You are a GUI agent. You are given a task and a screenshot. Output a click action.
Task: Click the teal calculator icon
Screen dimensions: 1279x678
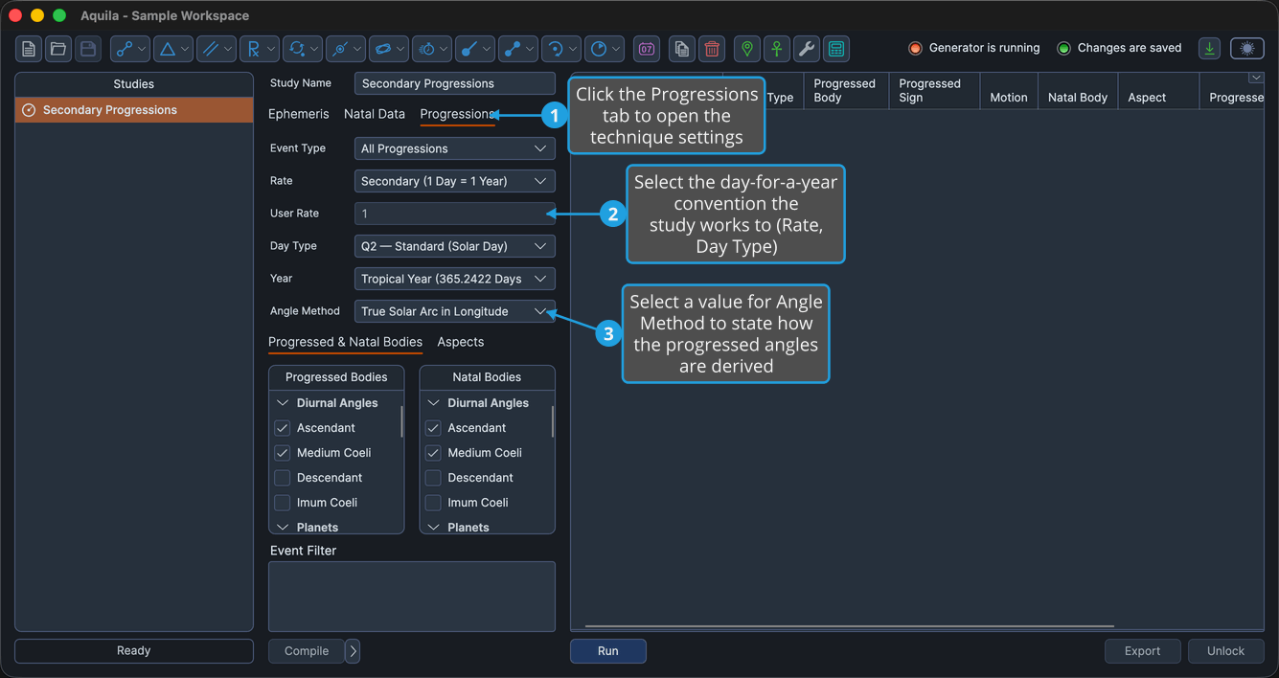836,49
